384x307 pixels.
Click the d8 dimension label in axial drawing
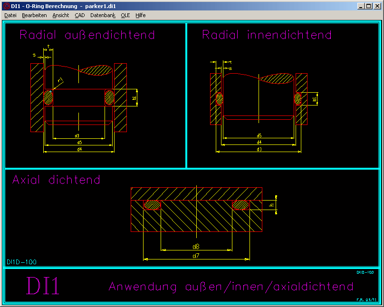pos(196,247)
